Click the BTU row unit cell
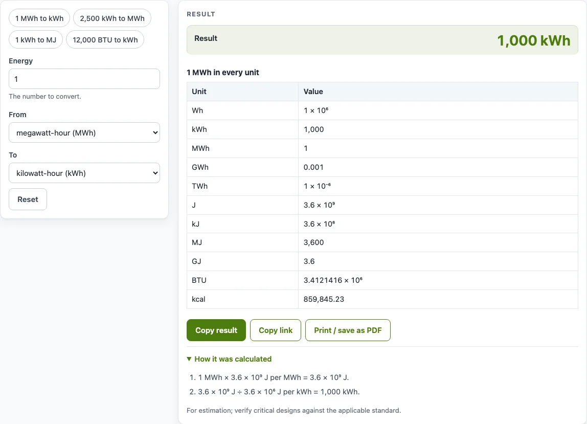 pos(242,281)
